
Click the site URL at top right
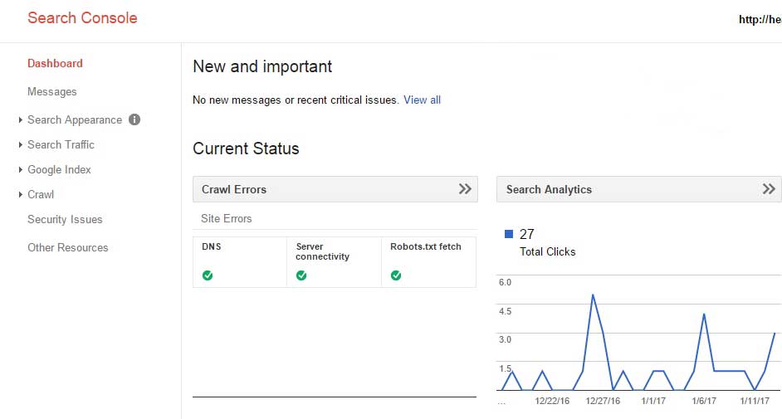coord(760,19)
